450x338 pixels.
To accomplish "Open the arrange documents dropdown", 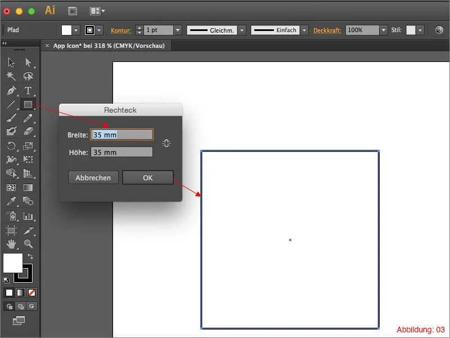I will 97,11.
